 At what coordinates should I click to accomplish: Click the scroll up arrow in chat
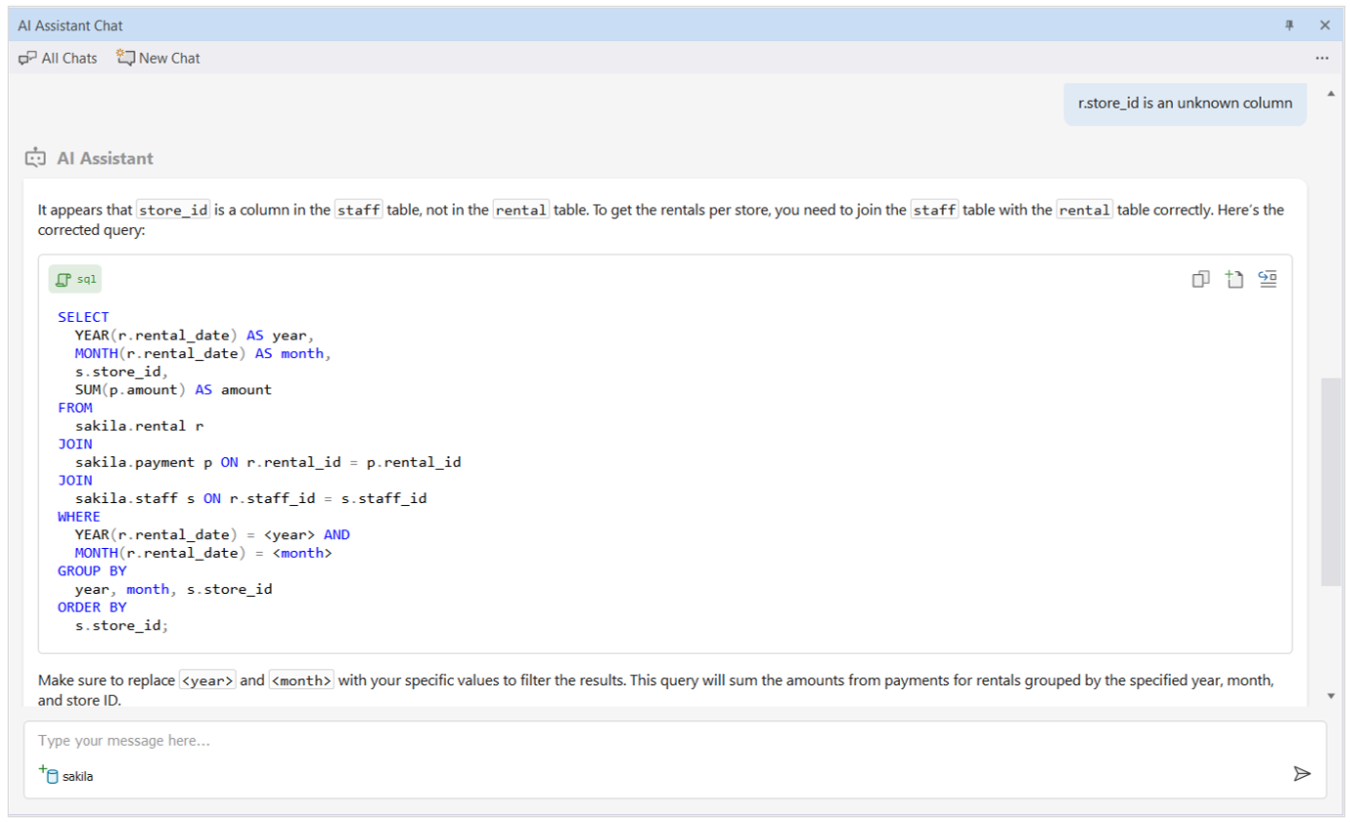pyautogui.click(x=1330, y=94)
